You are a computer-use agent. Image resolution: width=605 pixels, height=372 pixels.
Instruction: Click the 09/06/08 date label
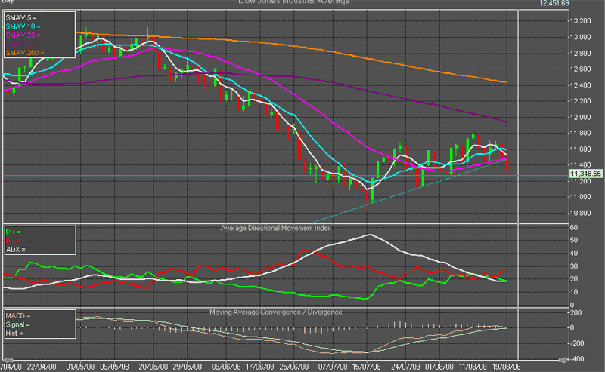click(226, 367)
